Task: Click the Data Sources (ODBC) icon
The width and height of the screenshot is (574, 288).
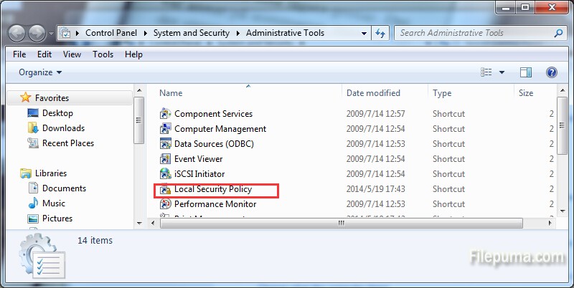Action: coord(165,144)
